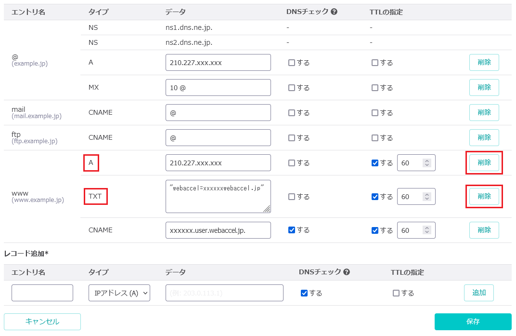Focus the @ A record IP address field
The image size is (516, 336).
[218, 62]
